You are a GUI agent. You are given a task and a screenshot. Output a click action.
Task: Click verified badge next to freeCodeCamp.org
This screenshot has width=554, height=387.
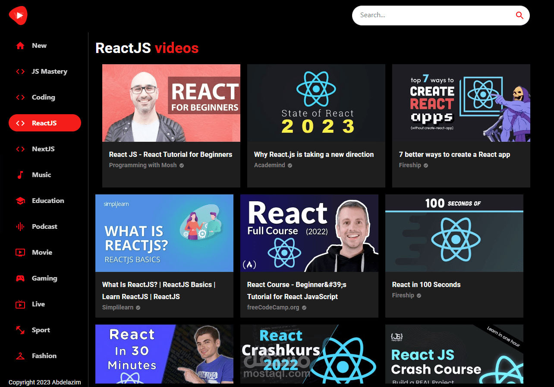[x=304, y=308]
